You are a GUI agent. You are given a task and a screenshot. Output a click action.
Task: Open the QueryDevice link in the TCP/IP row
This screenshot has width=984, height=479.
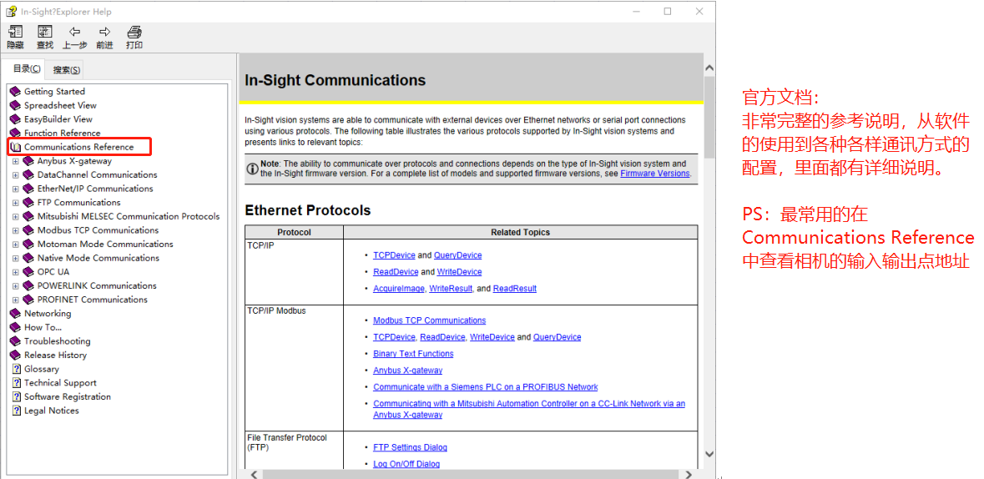[x=457, y=255]
